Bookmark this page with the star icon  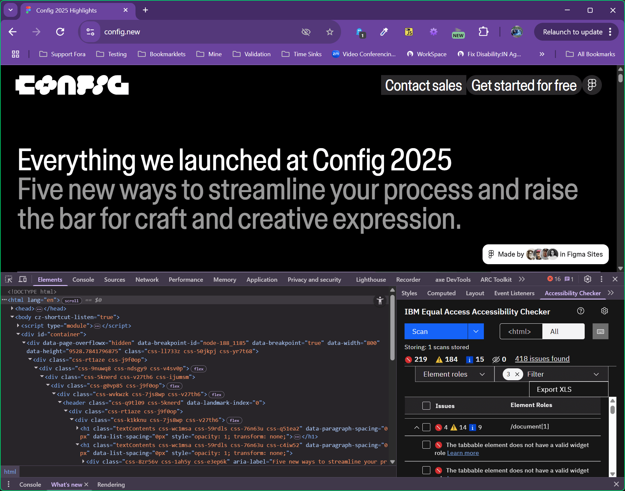coord(330,32)
